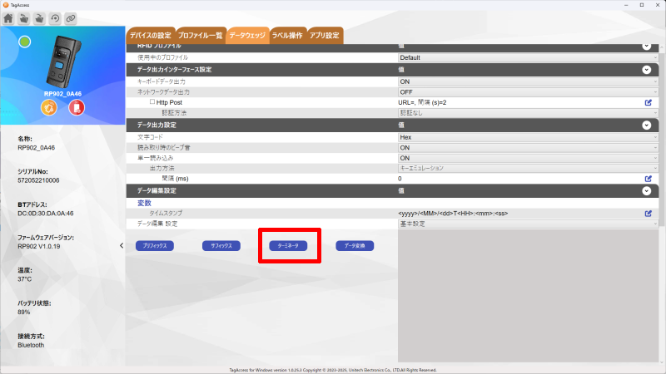Collapse the left device panel with the arrow
666x374 pixels.
[x=122, y=245]
